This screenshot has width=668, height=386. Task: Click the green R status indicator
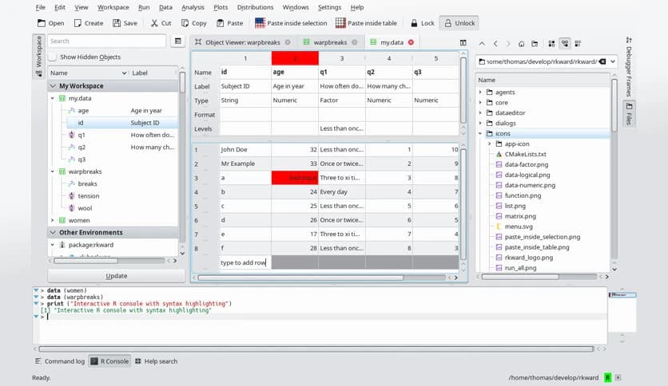coord(607,377)
